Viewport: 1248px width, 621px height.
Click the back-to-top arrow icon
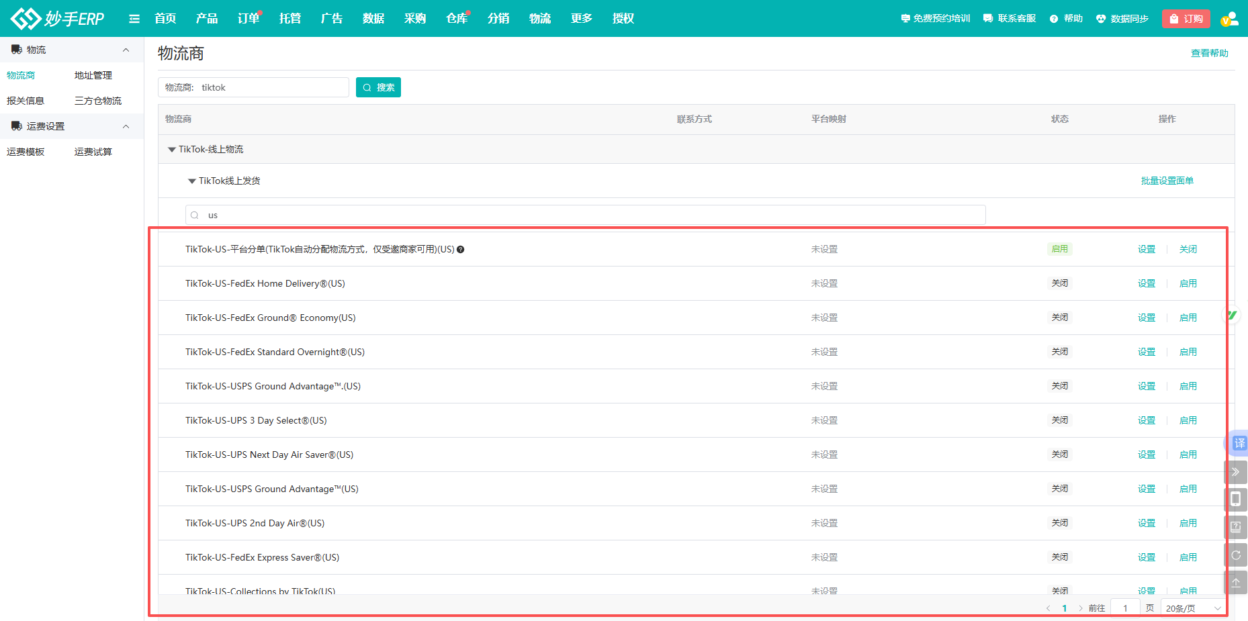tap(1235, 583)
